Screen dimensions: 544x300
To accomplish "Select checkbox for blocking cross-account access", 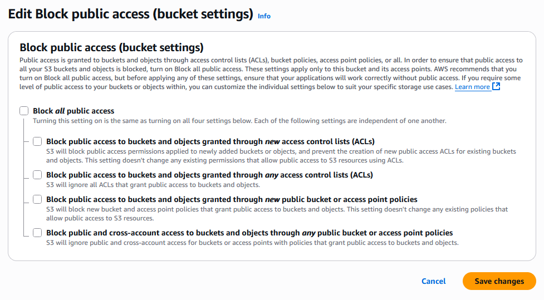I will click(x=37, y=233).
